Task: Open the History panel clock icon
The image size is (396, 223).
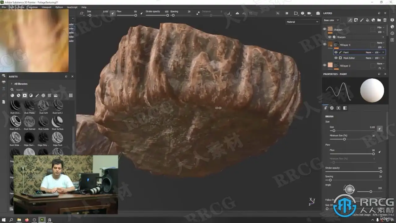Action: point(392,33)
